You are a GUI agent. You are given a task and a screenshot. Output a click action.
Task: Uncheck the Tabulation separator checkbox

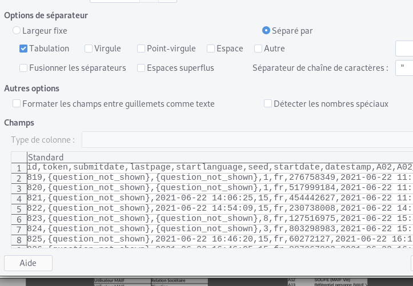23,49
